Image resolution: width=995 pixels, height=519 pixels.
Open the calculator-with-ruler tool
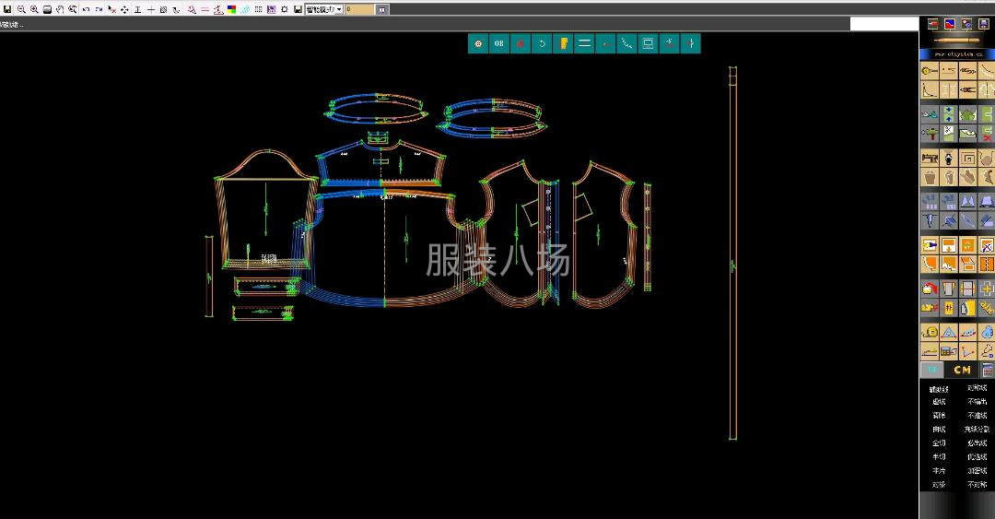949,350
